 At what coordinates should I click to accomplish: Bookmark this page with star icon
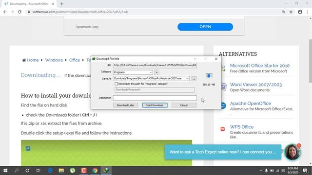coord(291,12)
